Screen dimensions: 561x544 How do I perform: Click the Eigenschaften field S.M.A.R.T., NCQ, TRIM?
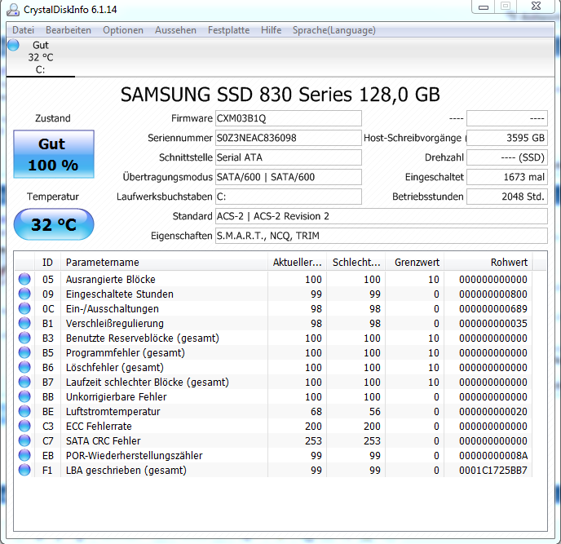pos(382,236)
